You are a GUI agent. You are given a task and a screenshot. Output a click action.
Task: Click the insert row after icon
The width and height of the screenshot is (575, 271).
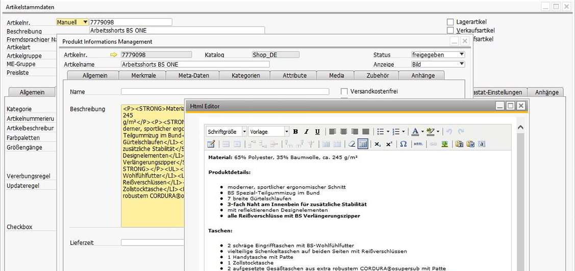tap(263, 144)
